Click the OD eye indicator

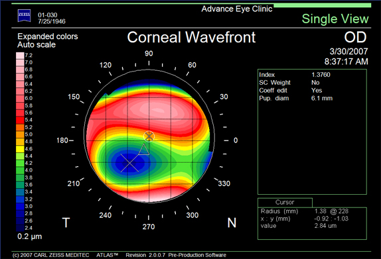click(x=355, y=37)
